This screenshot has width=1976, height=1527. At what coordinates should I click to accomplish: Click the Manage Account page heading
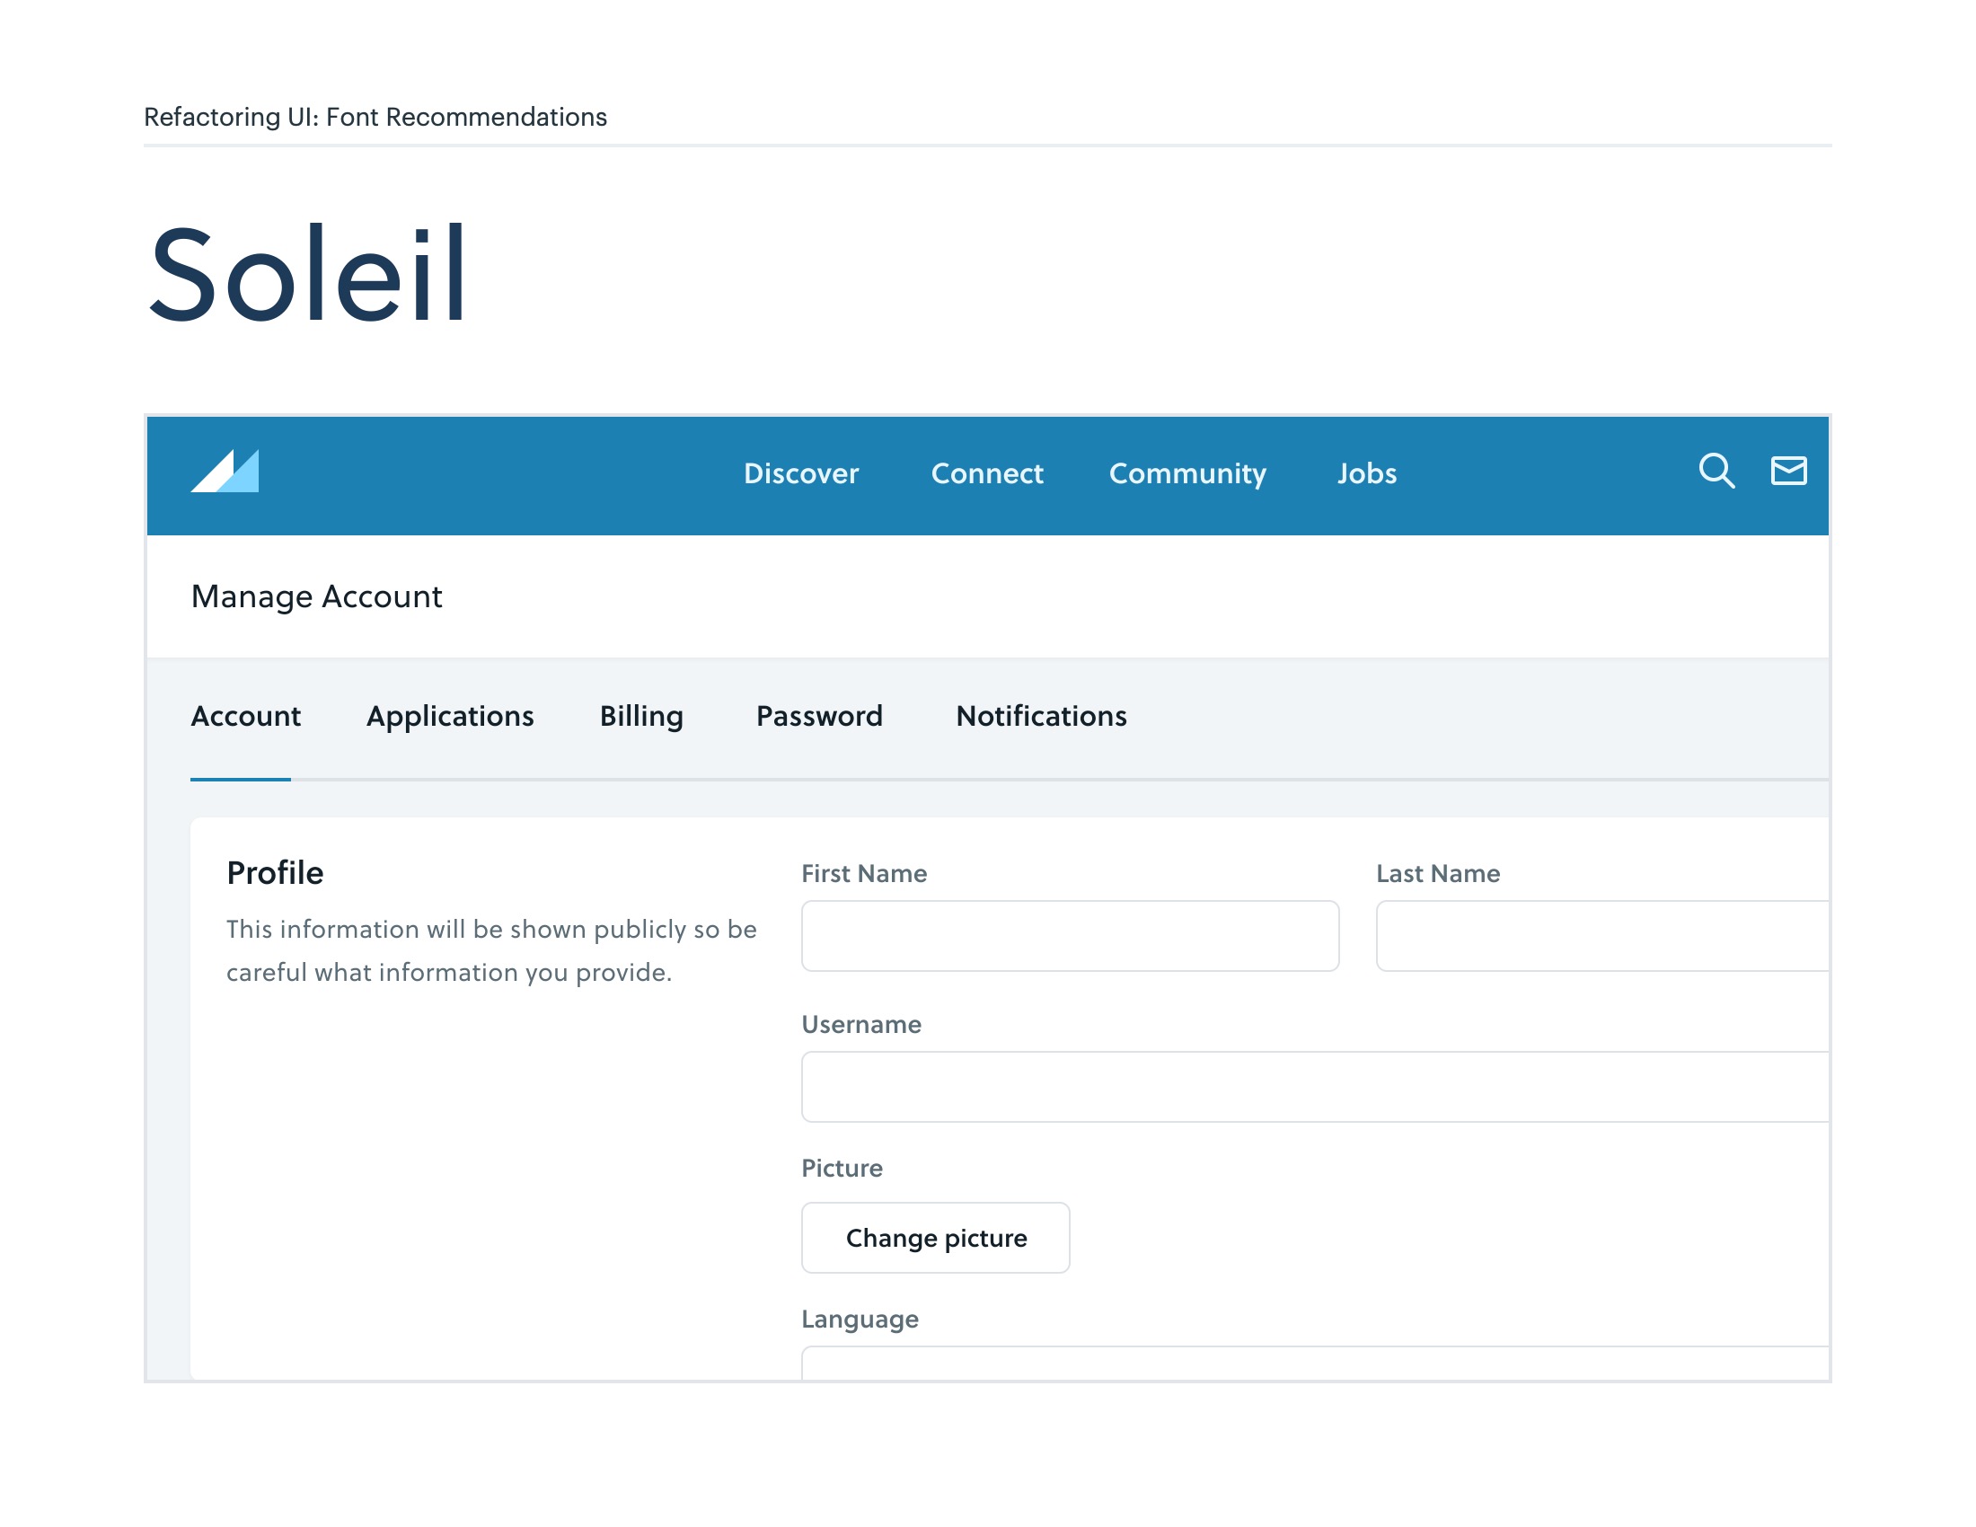(317, 597)
